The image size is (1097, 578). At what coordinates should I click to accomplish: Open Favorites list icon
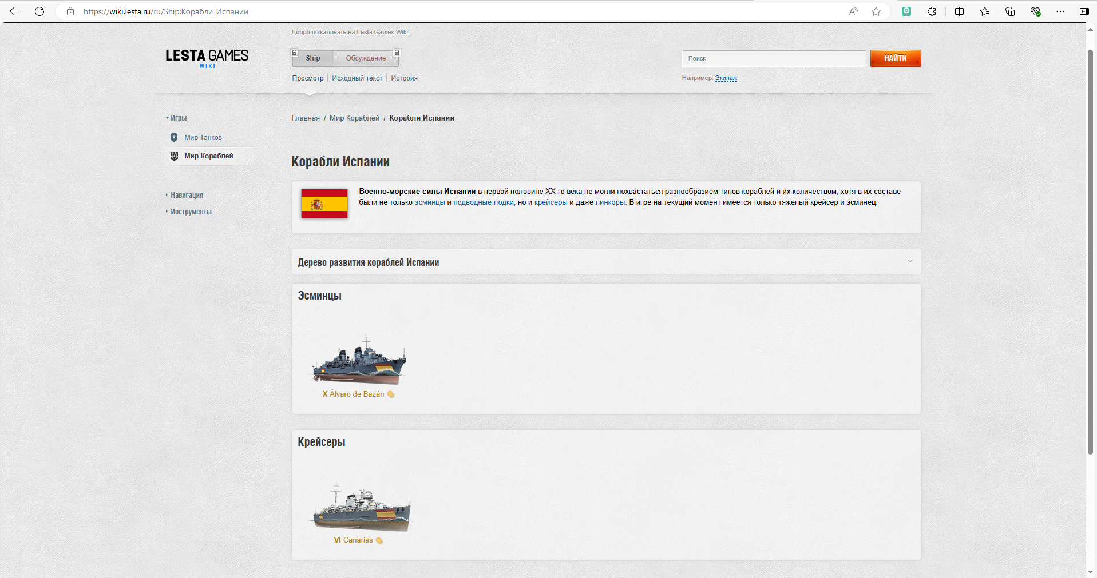[985, 11]
